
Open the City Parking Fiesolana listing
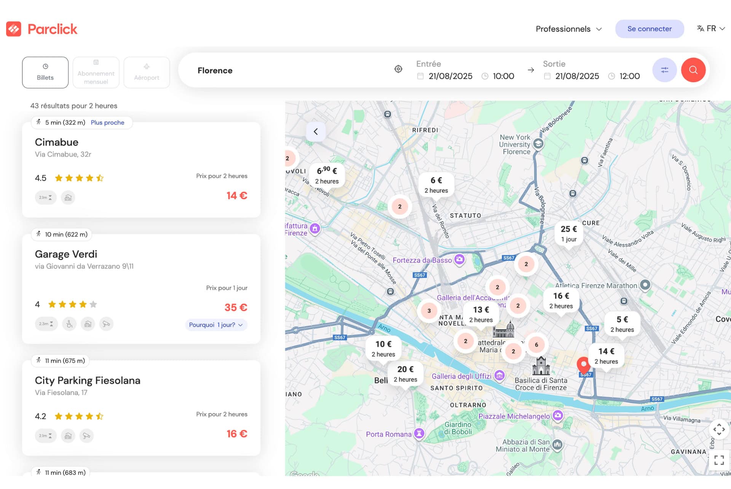pos(141,408)
